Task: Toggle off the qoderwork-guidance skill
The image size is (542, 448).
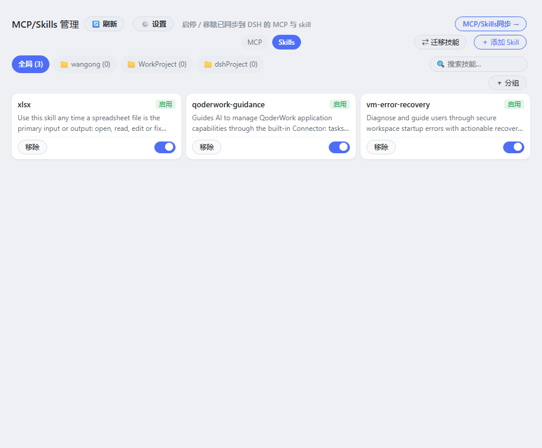Action: pyautogui.click(x=339, y=147)
